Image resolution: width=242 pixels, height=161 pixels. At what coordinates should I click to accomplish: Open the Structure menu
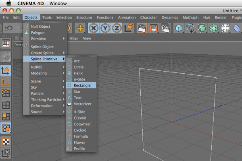[x=84, y=17]
